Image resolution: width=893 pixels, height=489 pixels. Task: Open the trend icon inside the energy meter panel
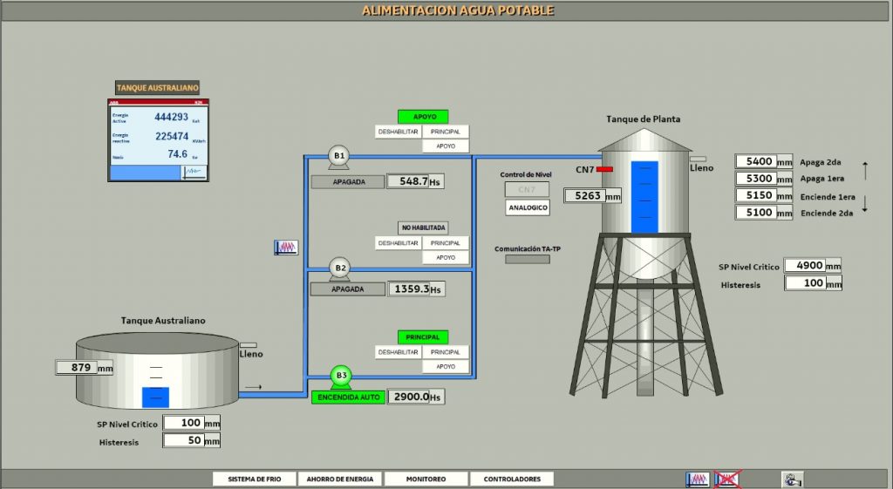[x=194, y=172]
